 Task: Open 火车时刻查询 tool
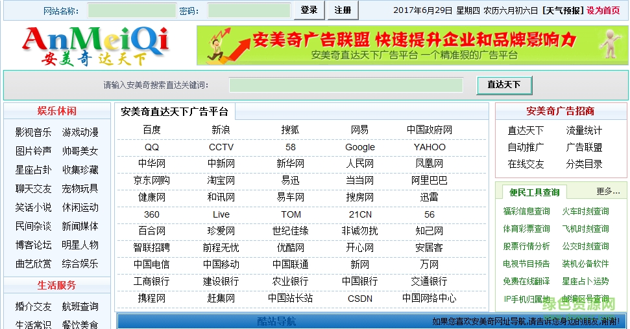[x=585, y=211]
